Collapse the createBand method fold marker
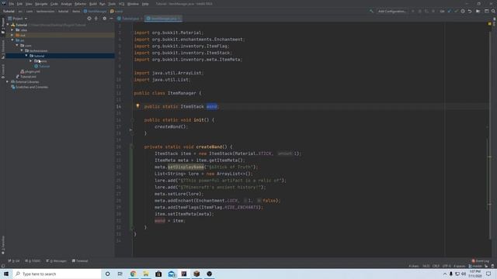Image resolution: width=497 pixels, height=279 pixels. click(133, 146)
